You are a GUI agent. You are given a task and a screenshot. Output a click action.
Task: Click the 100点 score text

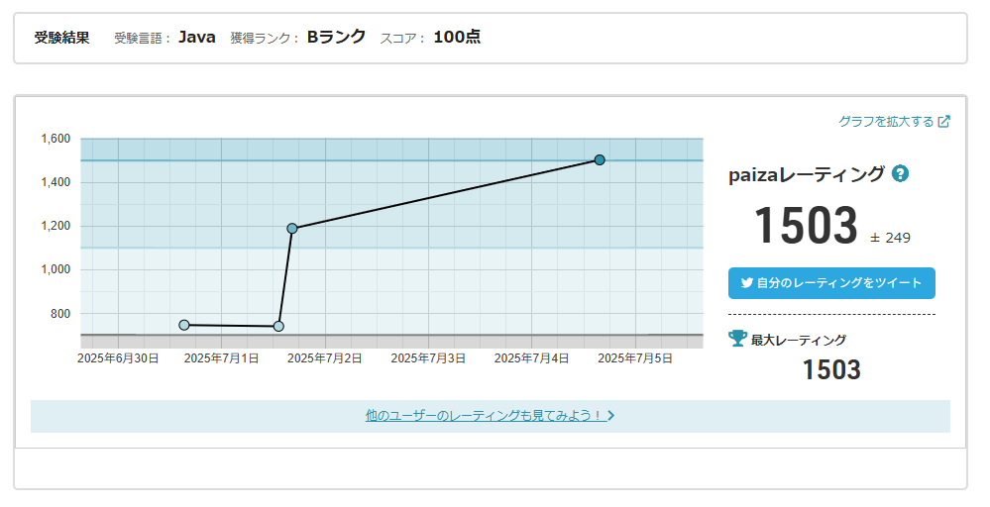click(x=457, y=38)
